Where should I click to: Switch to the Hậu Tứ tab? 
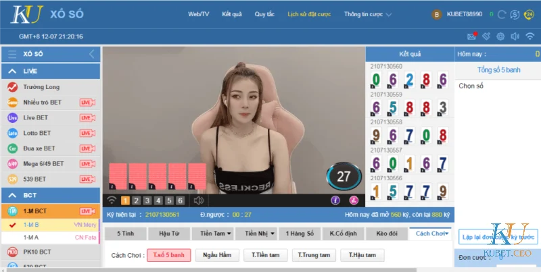pos(168,233)
